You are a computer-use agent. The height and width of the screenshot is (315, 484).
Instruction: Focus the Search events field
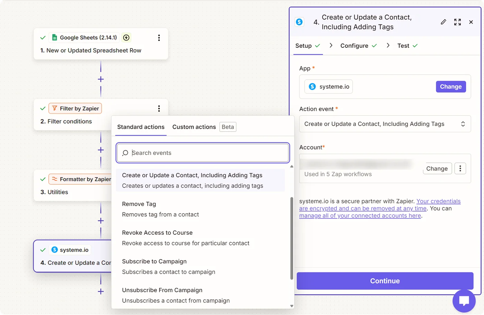point(203,153)
